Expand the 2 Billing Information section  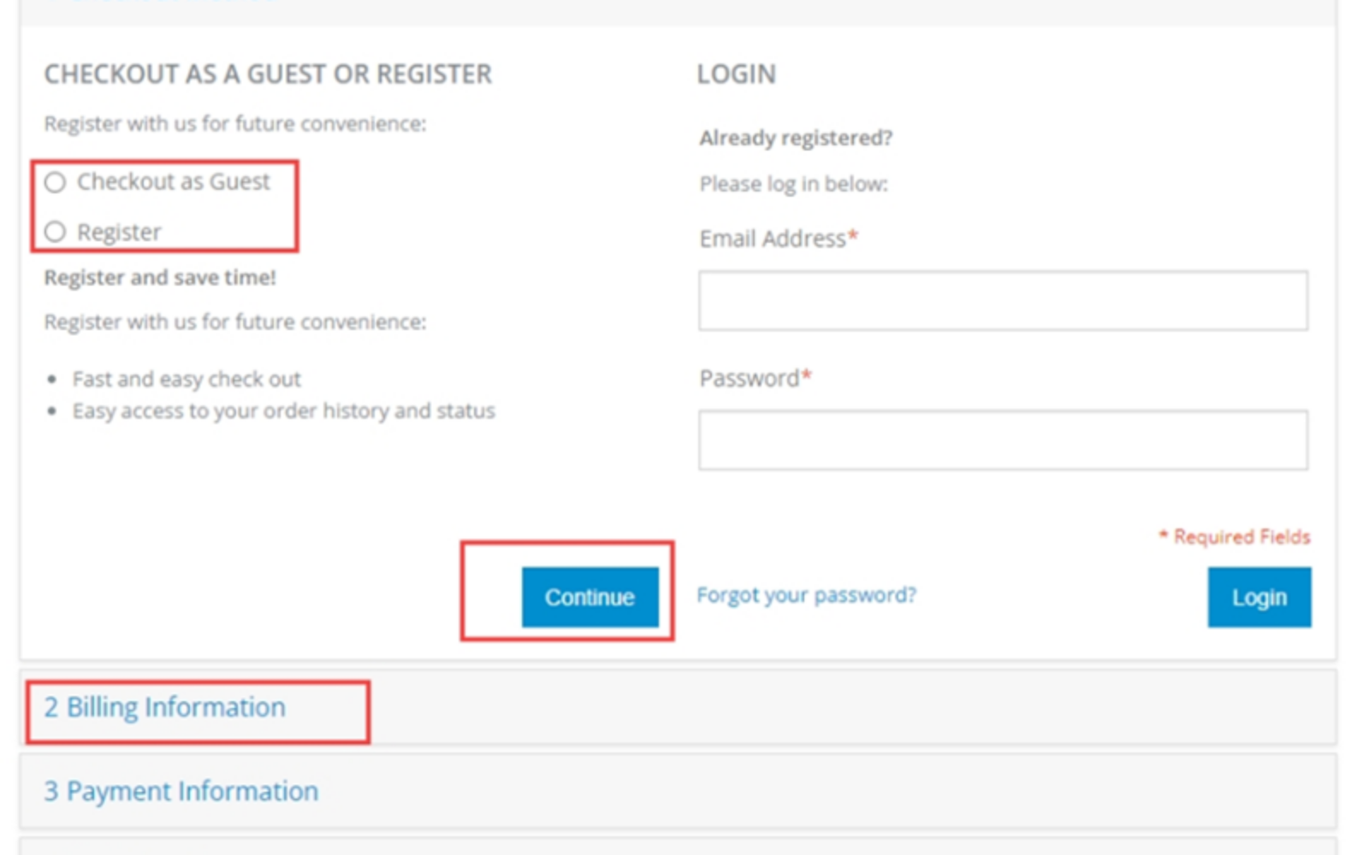pyautogui.click(x=165, y=708)
